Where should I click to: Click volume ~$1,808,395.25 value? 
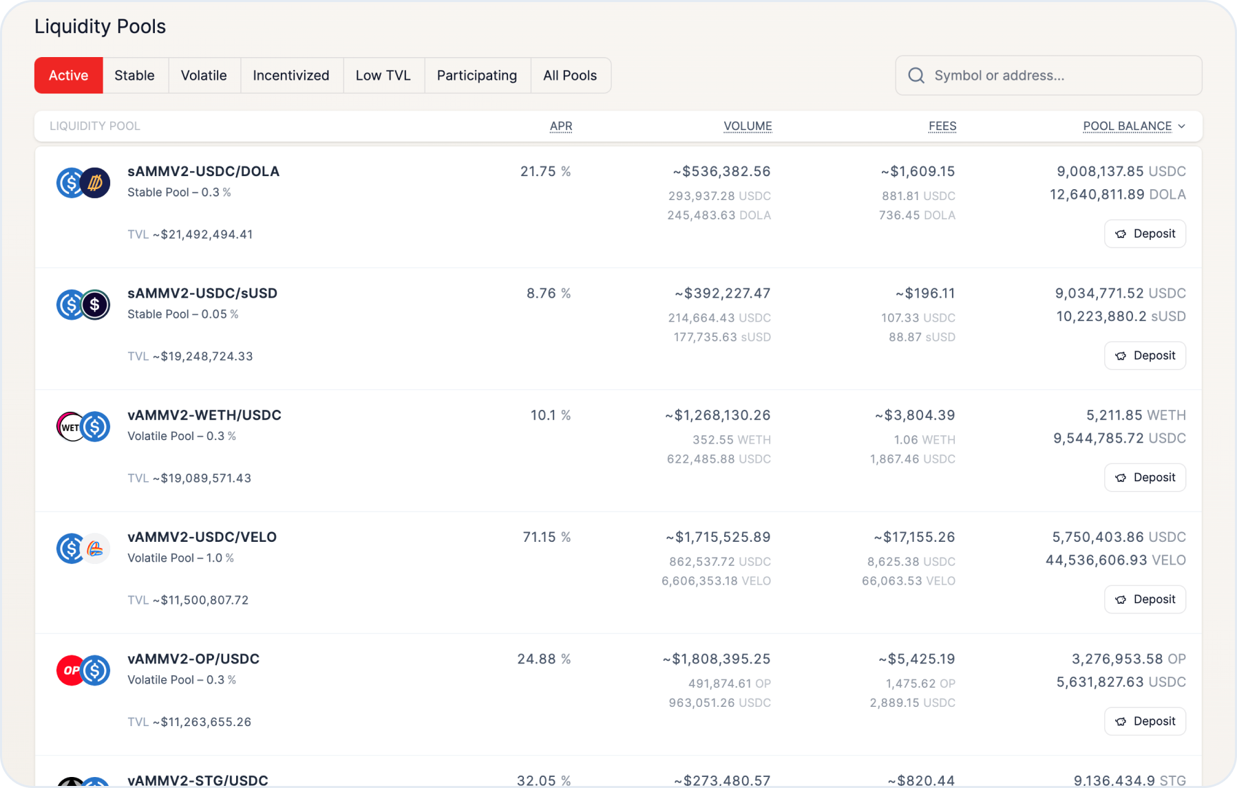click(717, 659)
